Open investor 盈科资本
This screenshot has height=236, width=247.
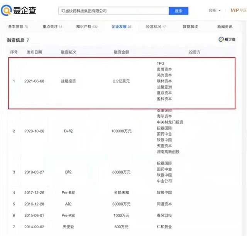[164, 99]
